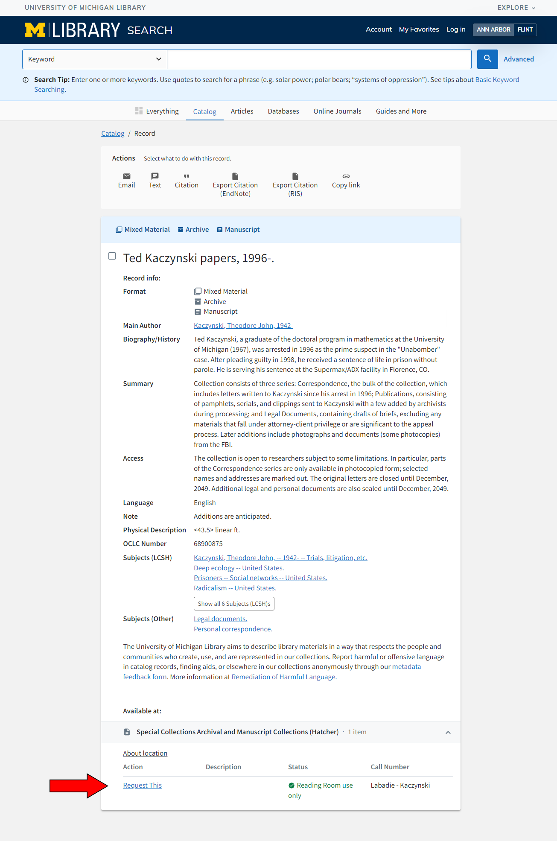Open the About location link
The width and height of the screenshot is (557, 841).
tap(145, 753)
